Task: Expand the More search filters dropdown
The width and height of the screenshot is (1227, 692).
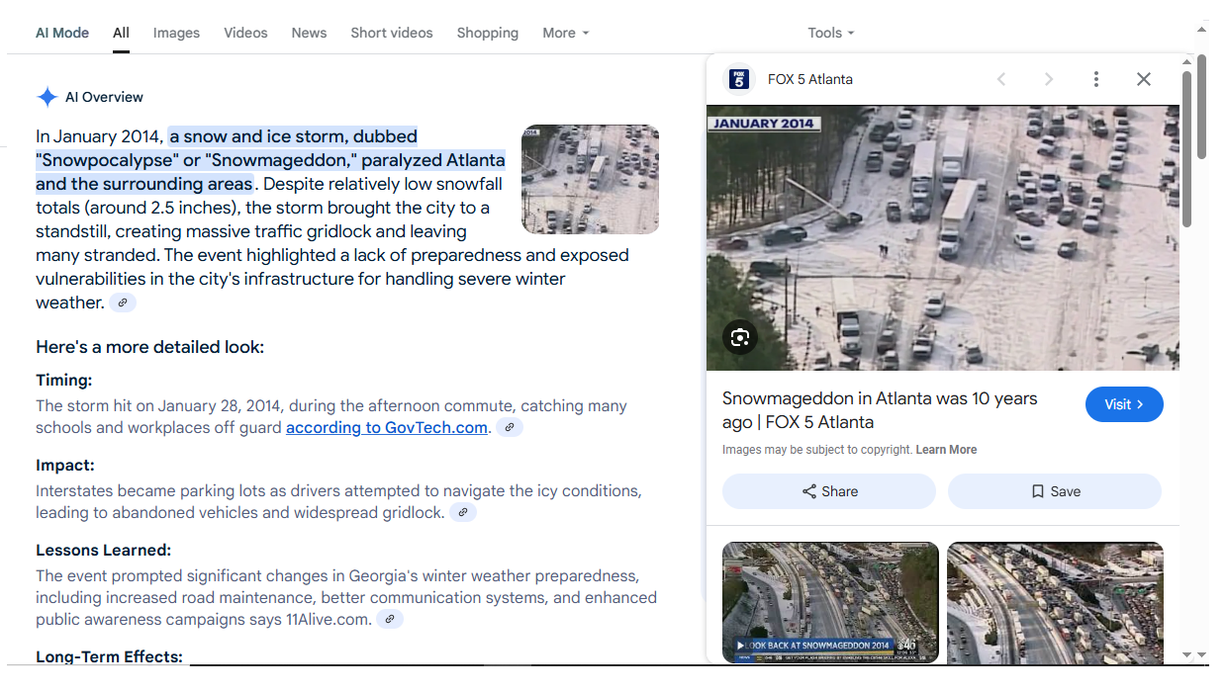Action: click(x=566, y=33)
